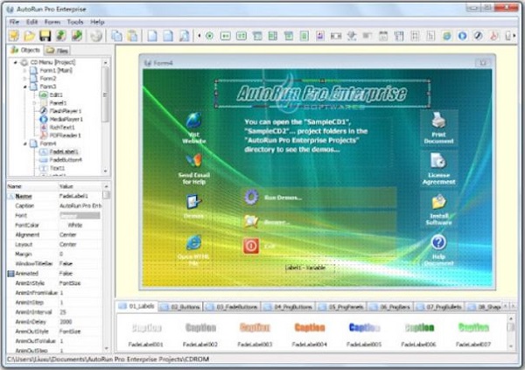Expand the Panel1 tree node
Image resolution: width=525 pixels, height=370 pixels.
pos(34,103)
